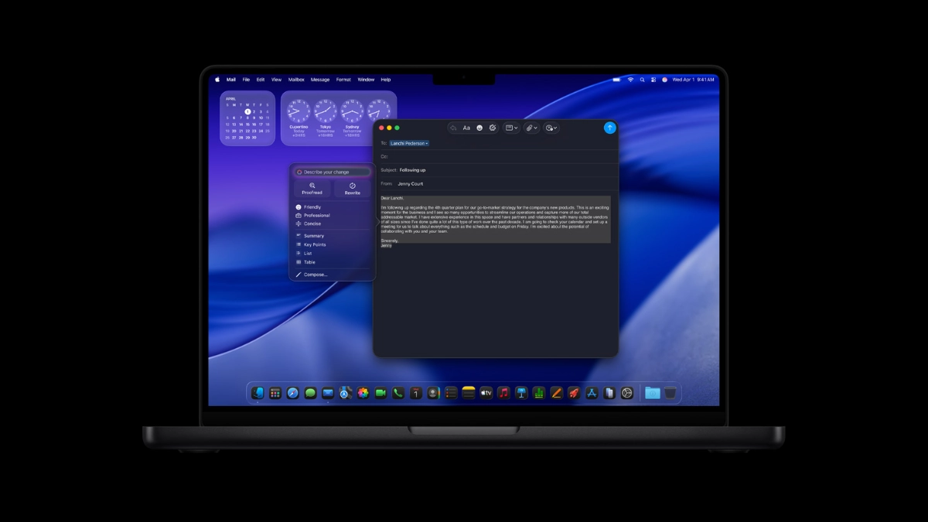Click the Describe your change field

click(x=333, y=172)
